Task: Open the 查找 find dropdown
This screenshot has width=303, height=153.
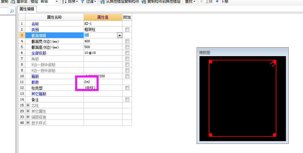Action: tap(190, 2)
